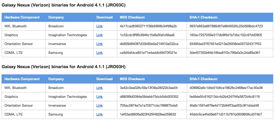Click the MD5 checksum starting with 4a17cad8

148,26
